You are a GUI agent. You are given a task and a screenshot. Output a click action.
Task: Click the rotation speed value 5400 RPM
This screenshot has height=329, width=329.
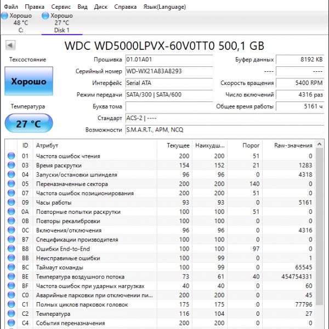point(300,83)
